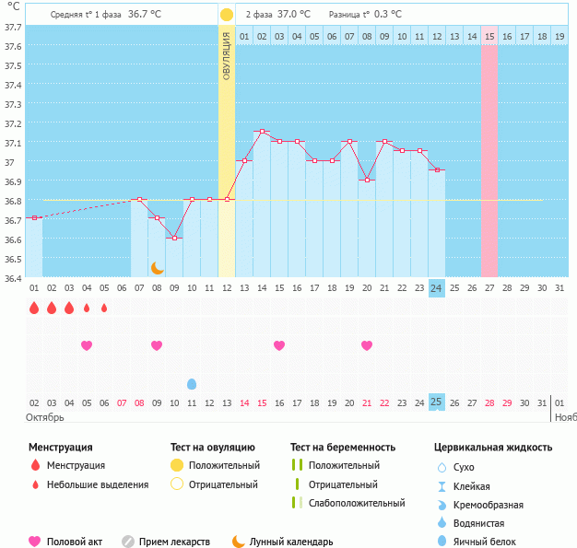Click the Отрицательный ovulation test empty circle
577x548 pixels.
pyautogui.click(x=177, y=484)
